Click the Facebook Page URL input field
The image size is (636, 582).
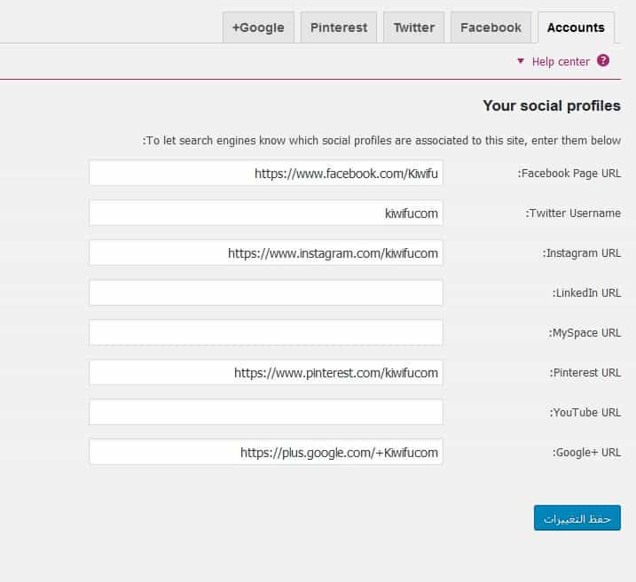click(x=266, y=174)
